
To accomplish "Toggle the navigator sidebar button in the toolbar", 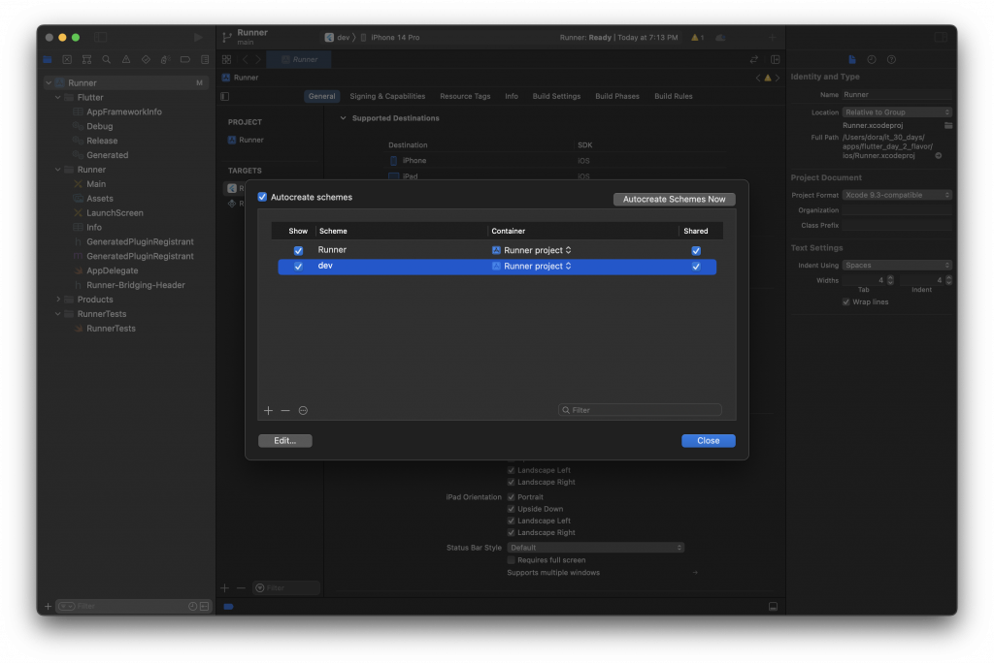I will coord(101,38).
